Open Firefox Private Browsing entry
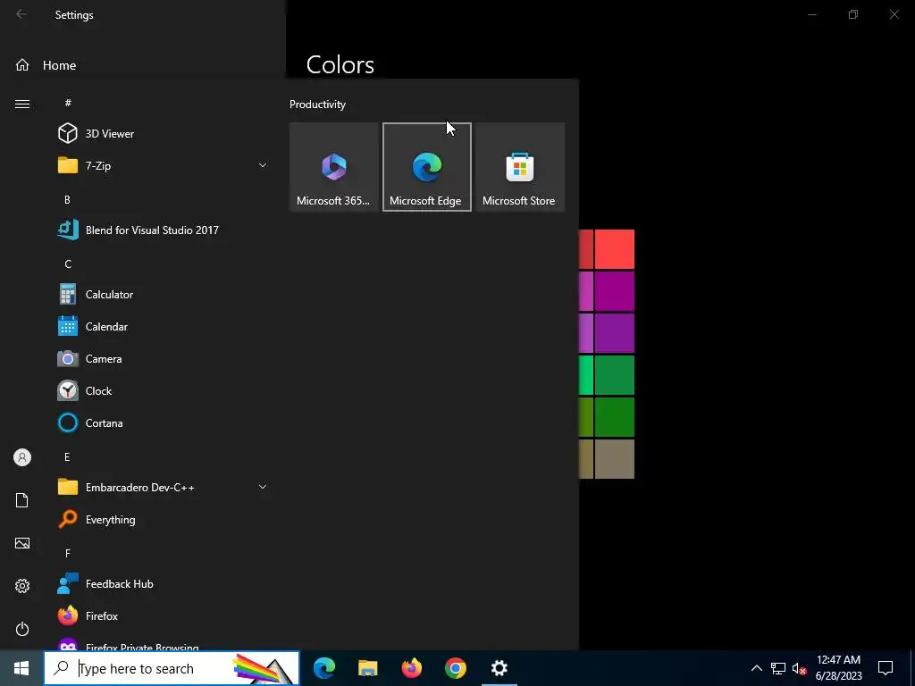Screen dimensions: 915x686 coord(164,643)
